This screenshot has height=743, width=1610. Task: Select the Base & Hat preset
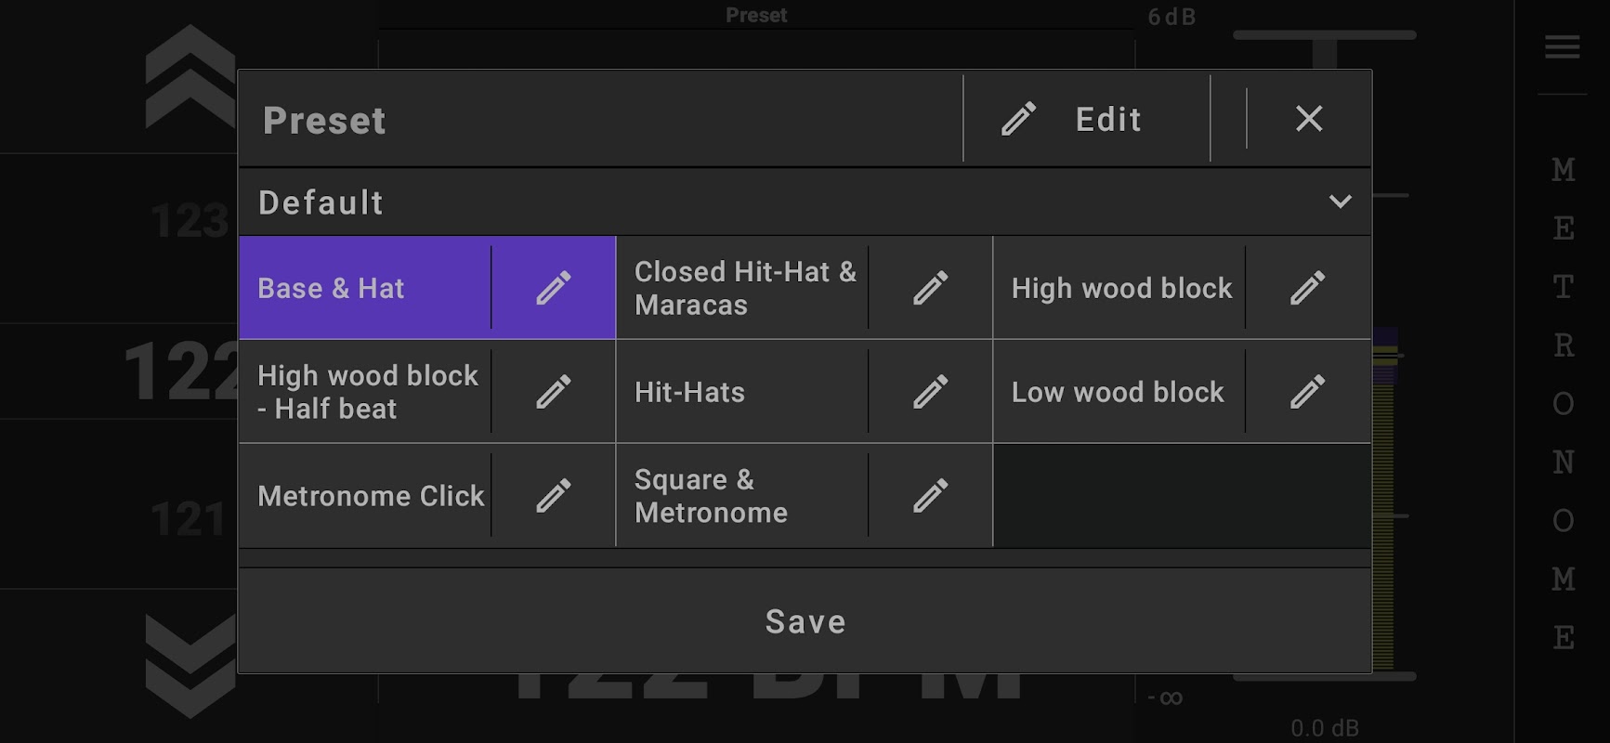click(x=364, y=288)
